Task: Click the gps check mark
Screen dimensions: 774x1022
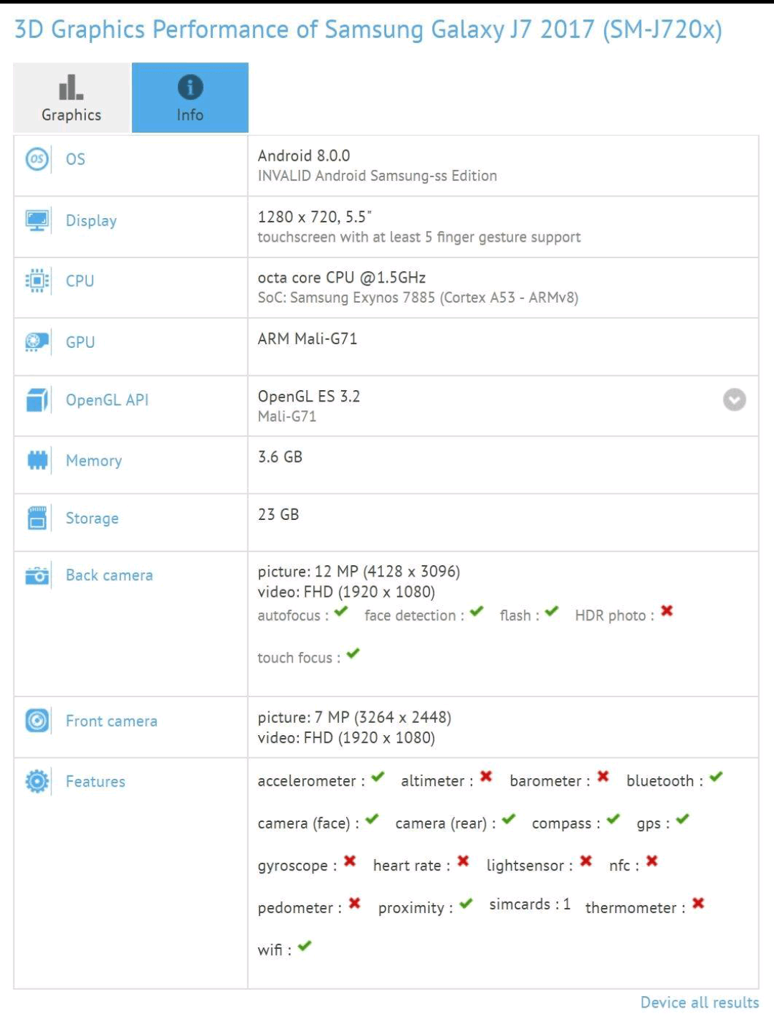Action: 682,819
